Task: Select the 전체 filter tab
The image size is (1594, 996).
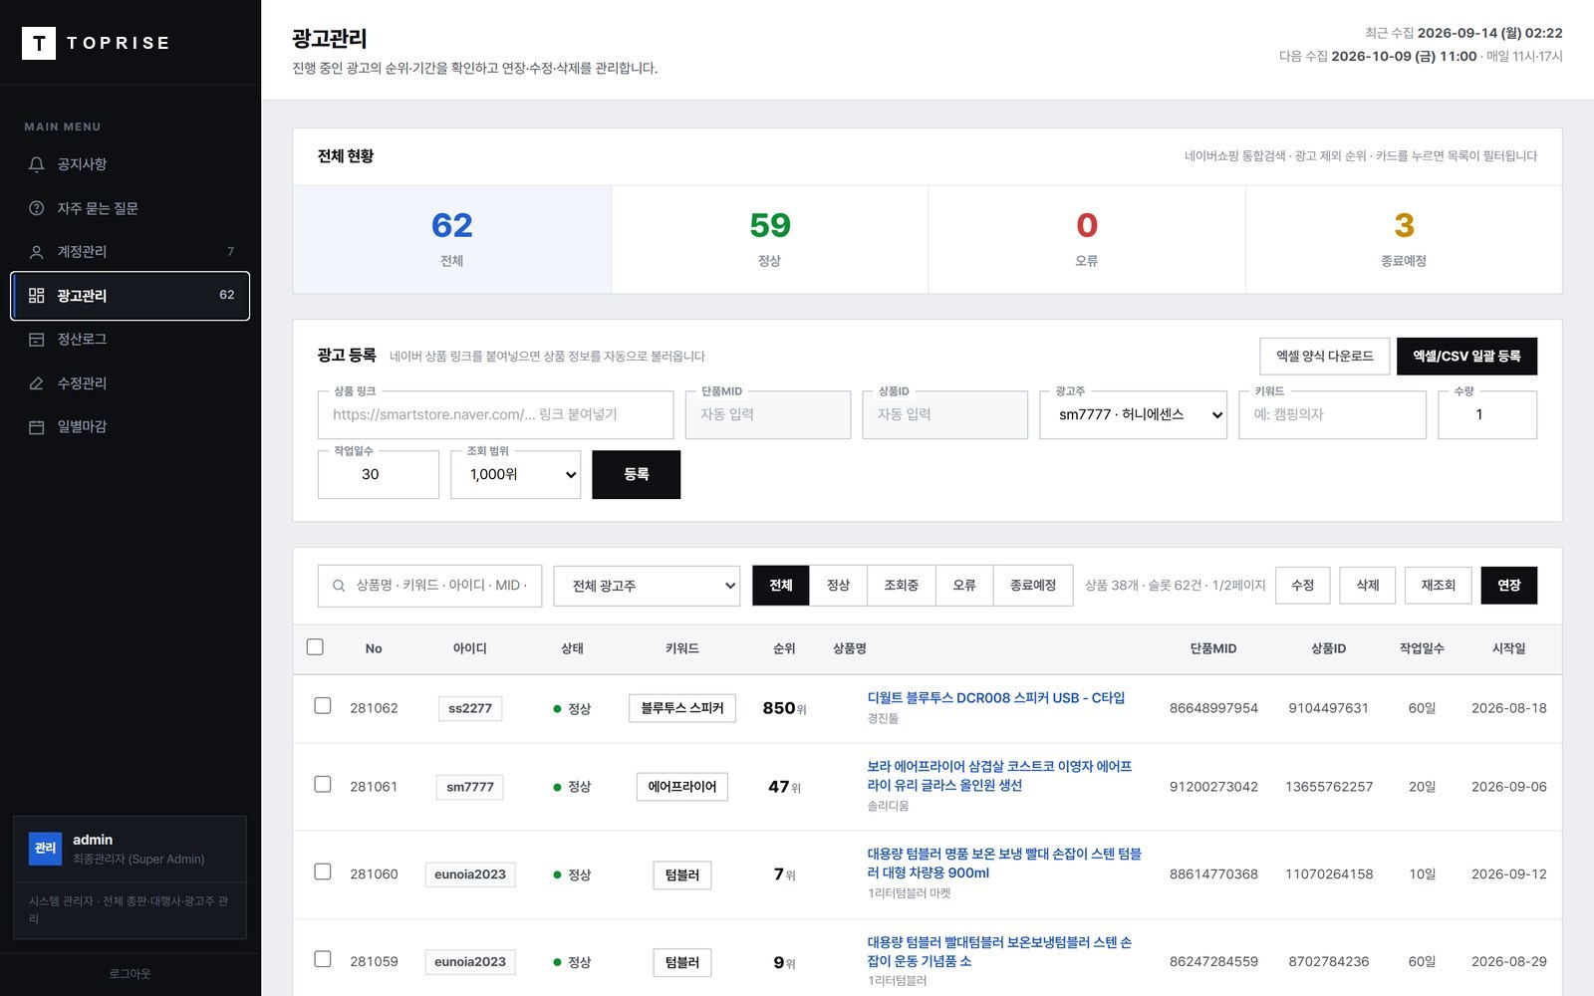Action: (x=781, y=586)
